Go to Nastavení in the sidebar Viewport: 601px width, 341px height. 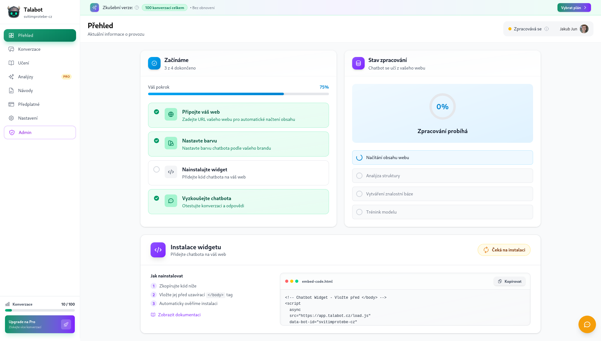tap(28, 118)
